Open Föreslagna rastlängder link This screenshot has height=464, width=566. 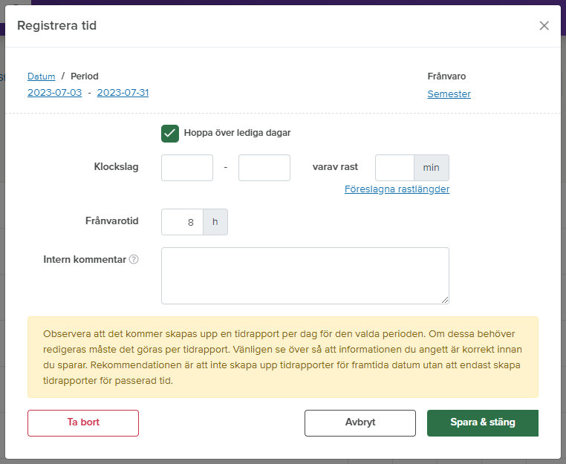click(x=397, y=189)
